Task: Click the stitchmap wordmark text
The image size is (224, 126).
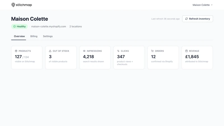Action: 24,5
